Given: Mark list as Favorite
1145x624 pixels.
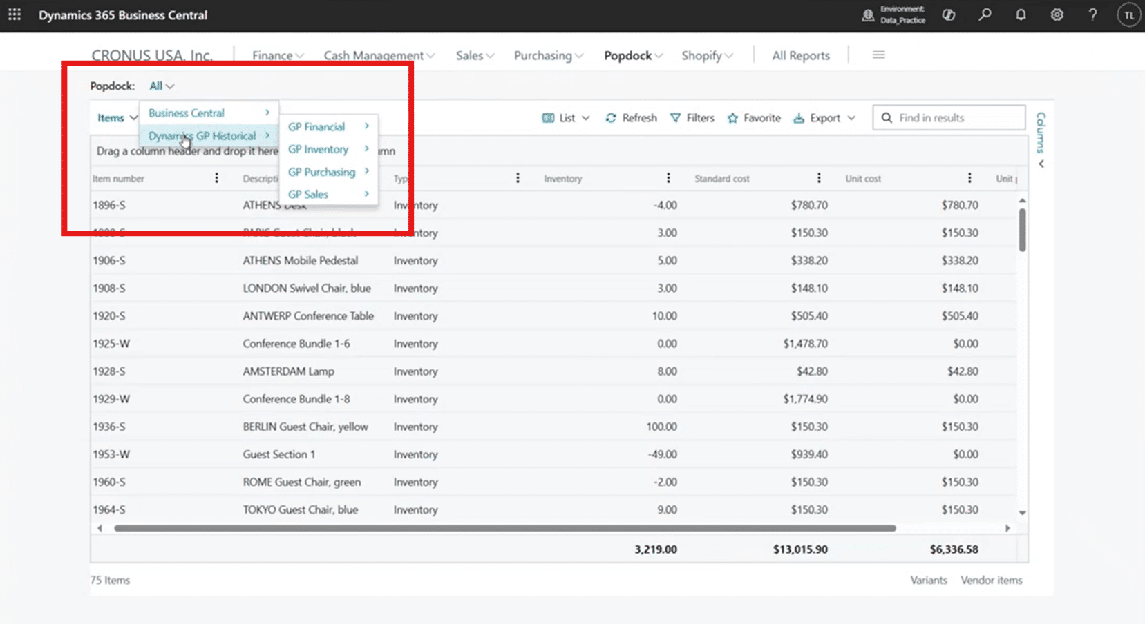Looking at the screenshot, I should point(754,118).
